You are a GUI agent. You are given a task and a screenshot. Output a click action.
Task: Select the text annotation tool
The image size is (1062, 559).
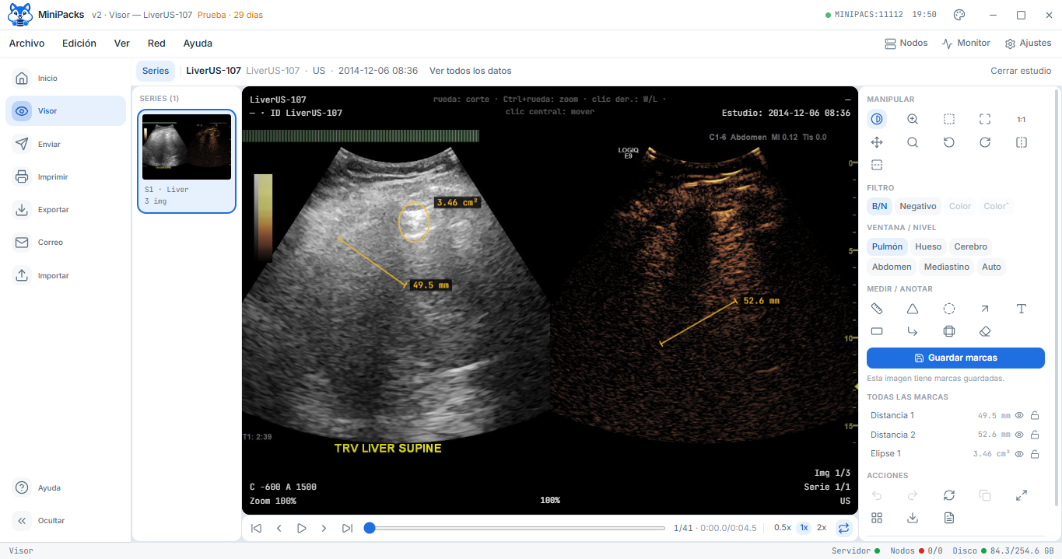click(1022, 309)
